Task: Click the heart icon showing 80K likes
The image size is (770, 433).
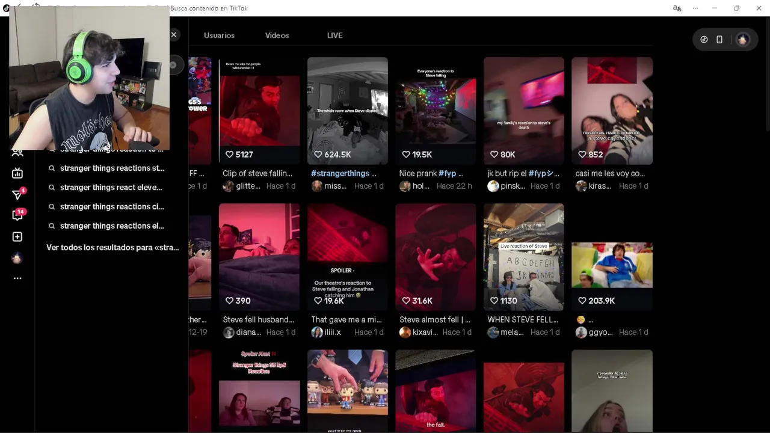Action: click(x=494, y=155)
